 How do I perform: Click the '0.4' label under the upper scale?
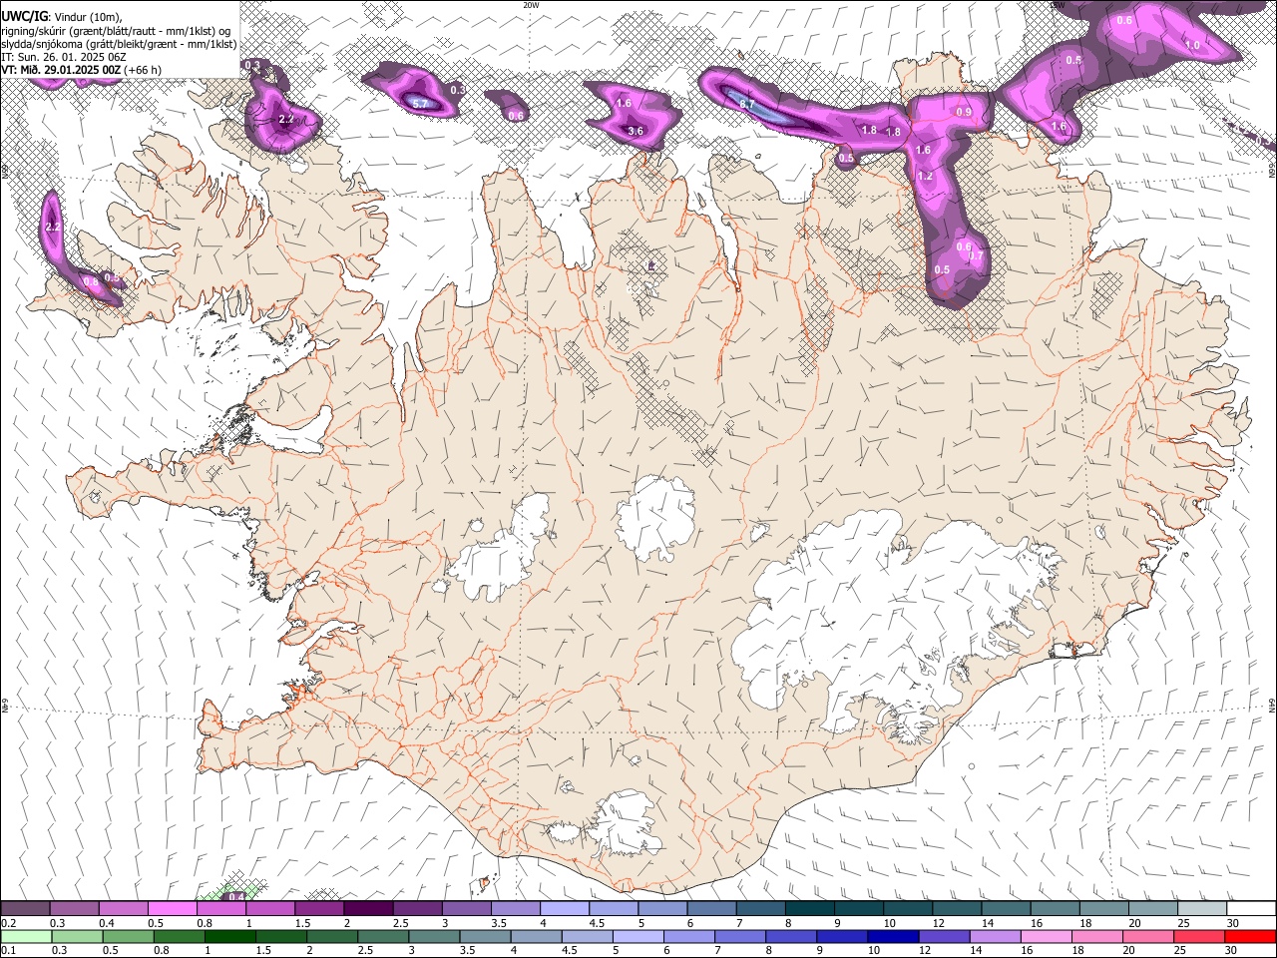click(x=107, y=923)
